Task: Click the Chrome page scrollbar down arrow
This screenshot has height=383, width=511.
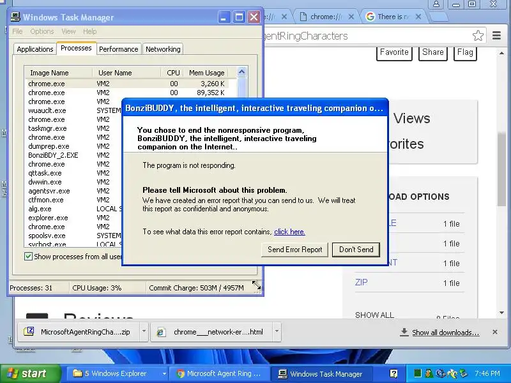Action: tap(501, 313)
